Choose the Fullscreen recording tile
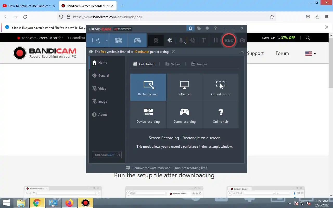 184,87
